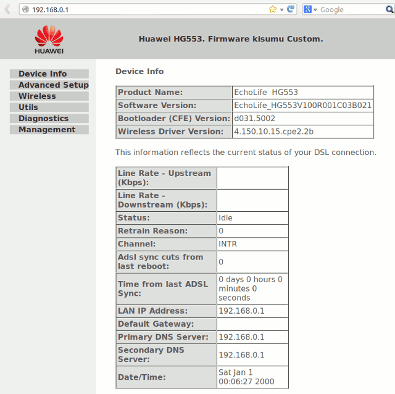Click the Date/Time label cell
The image size is (395, 394).
click(166, 377)
